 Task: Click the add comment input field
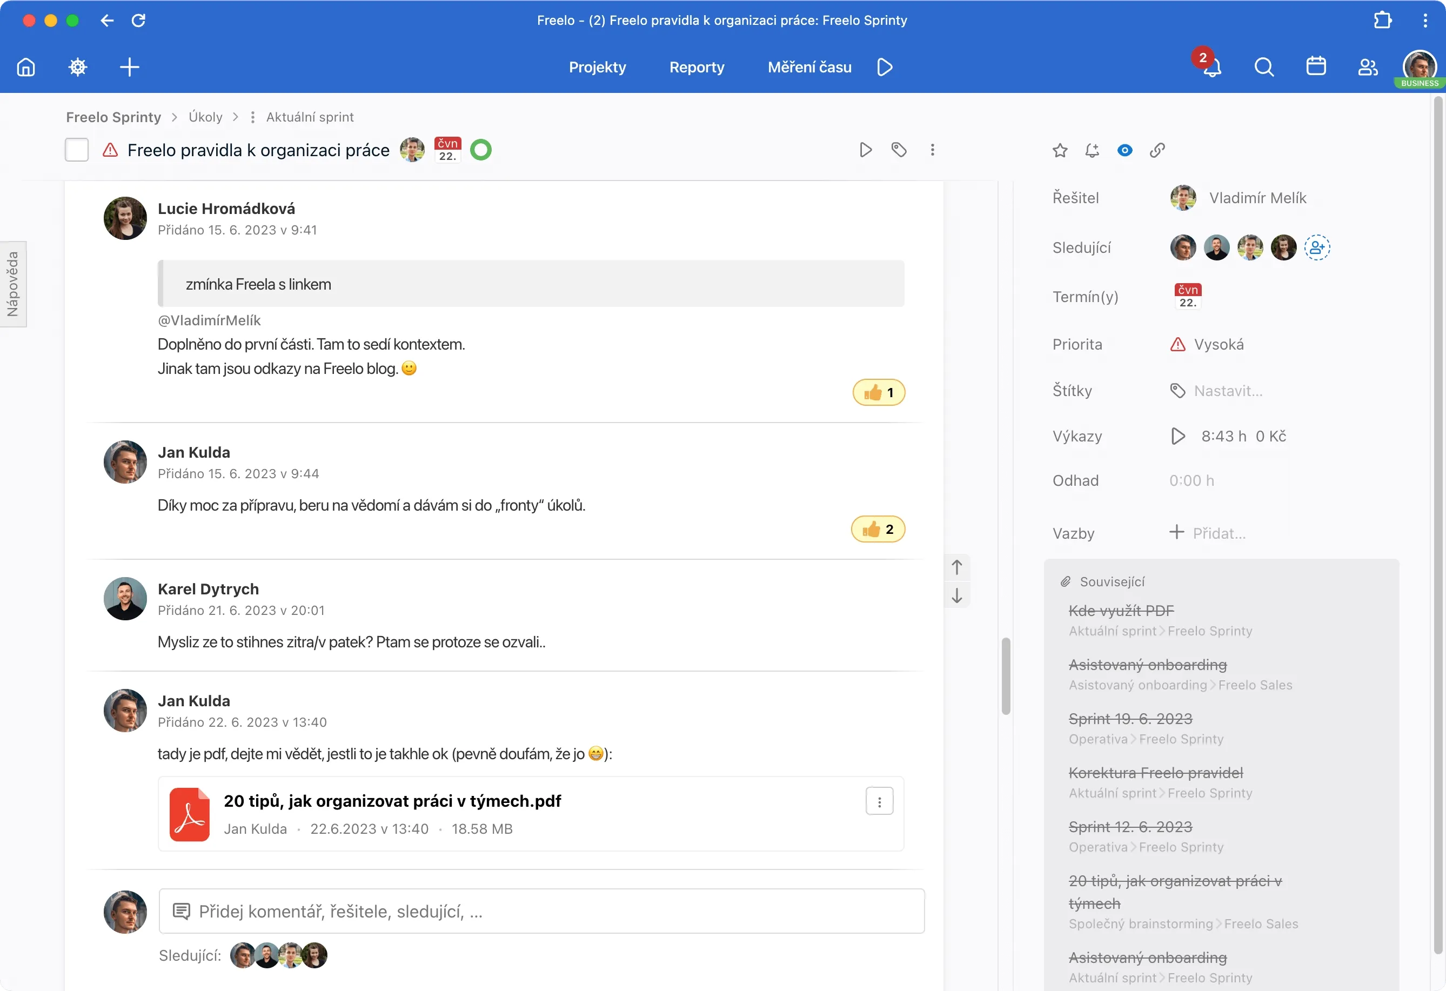541,912
